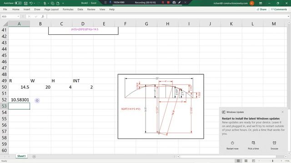
Task: Open the File menu
Action: point(5,9)
